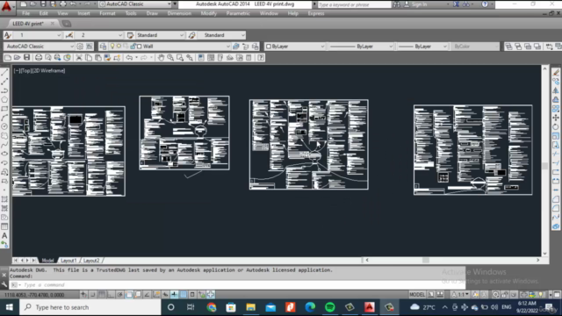Open the Standard table style dropdown
The height and width of the screenshot is (316, 562).
160,35
